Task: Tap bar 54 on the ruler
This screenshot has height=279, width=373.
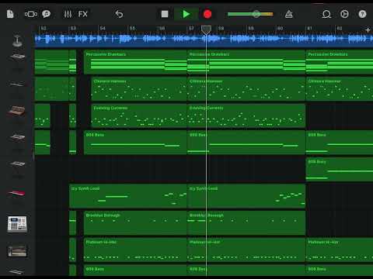Action: [103, 29]
